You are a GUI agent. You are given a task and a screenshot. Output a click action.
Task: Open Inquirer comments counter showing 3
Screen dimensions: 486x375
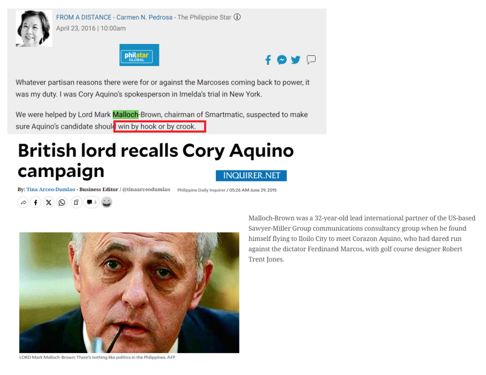pyautogui.click(x=91, y=202)
